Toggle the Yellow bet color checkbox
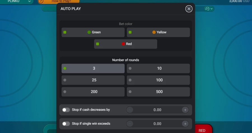252x133 pixels. point(130,32)
